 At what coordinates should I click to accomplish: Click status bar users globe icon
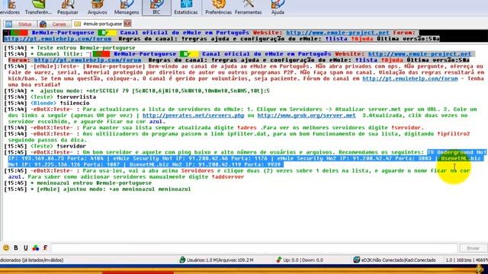coord(182,260)
